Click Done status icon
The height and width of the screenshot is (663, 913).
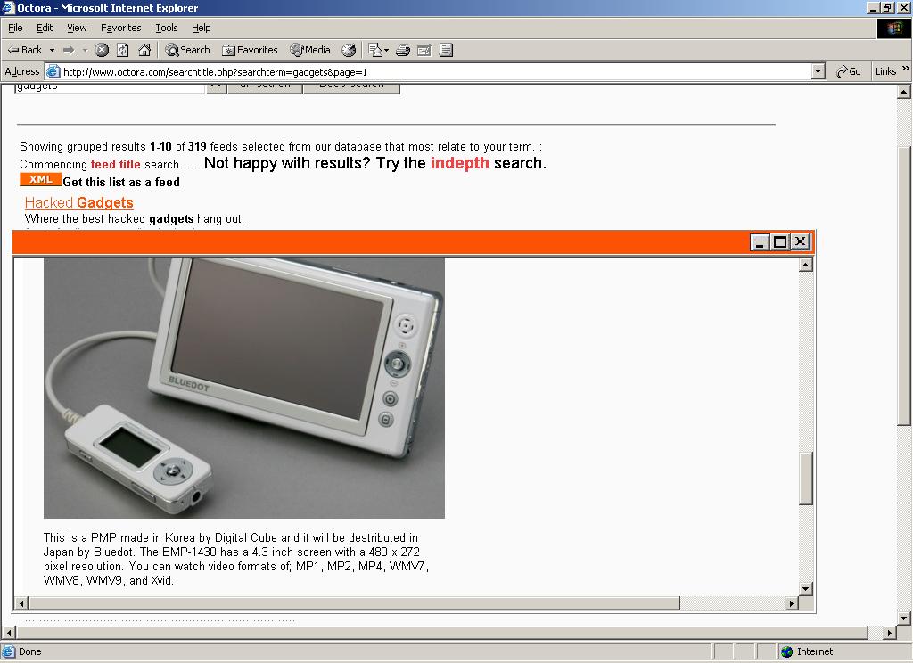tap(9, 651)
